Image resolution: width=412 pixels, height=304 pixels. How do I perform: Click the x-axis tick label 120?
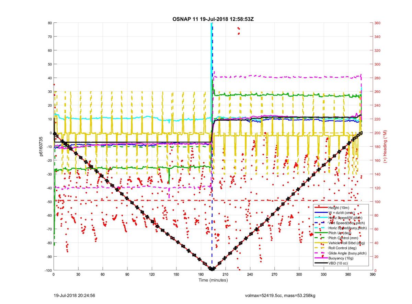pos(152,275)
